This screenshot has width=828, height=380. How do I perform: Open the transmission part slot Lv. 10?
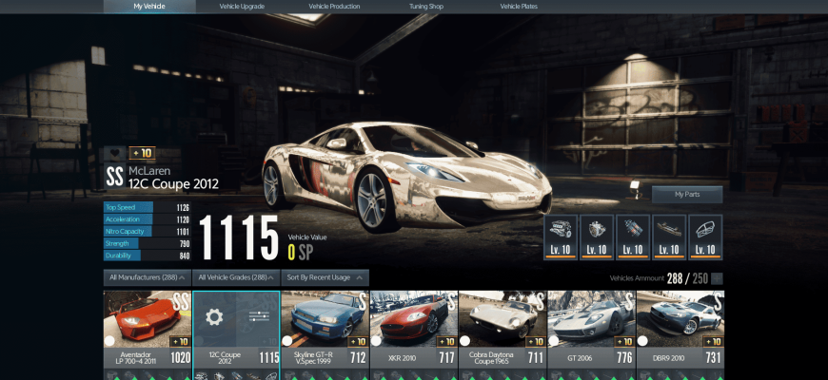pyautogui.click(x=597, y=237)
